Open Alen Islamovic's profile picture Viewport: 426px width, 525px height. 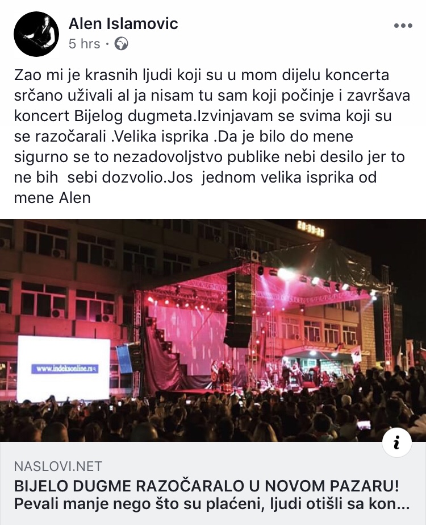[36, 34]
